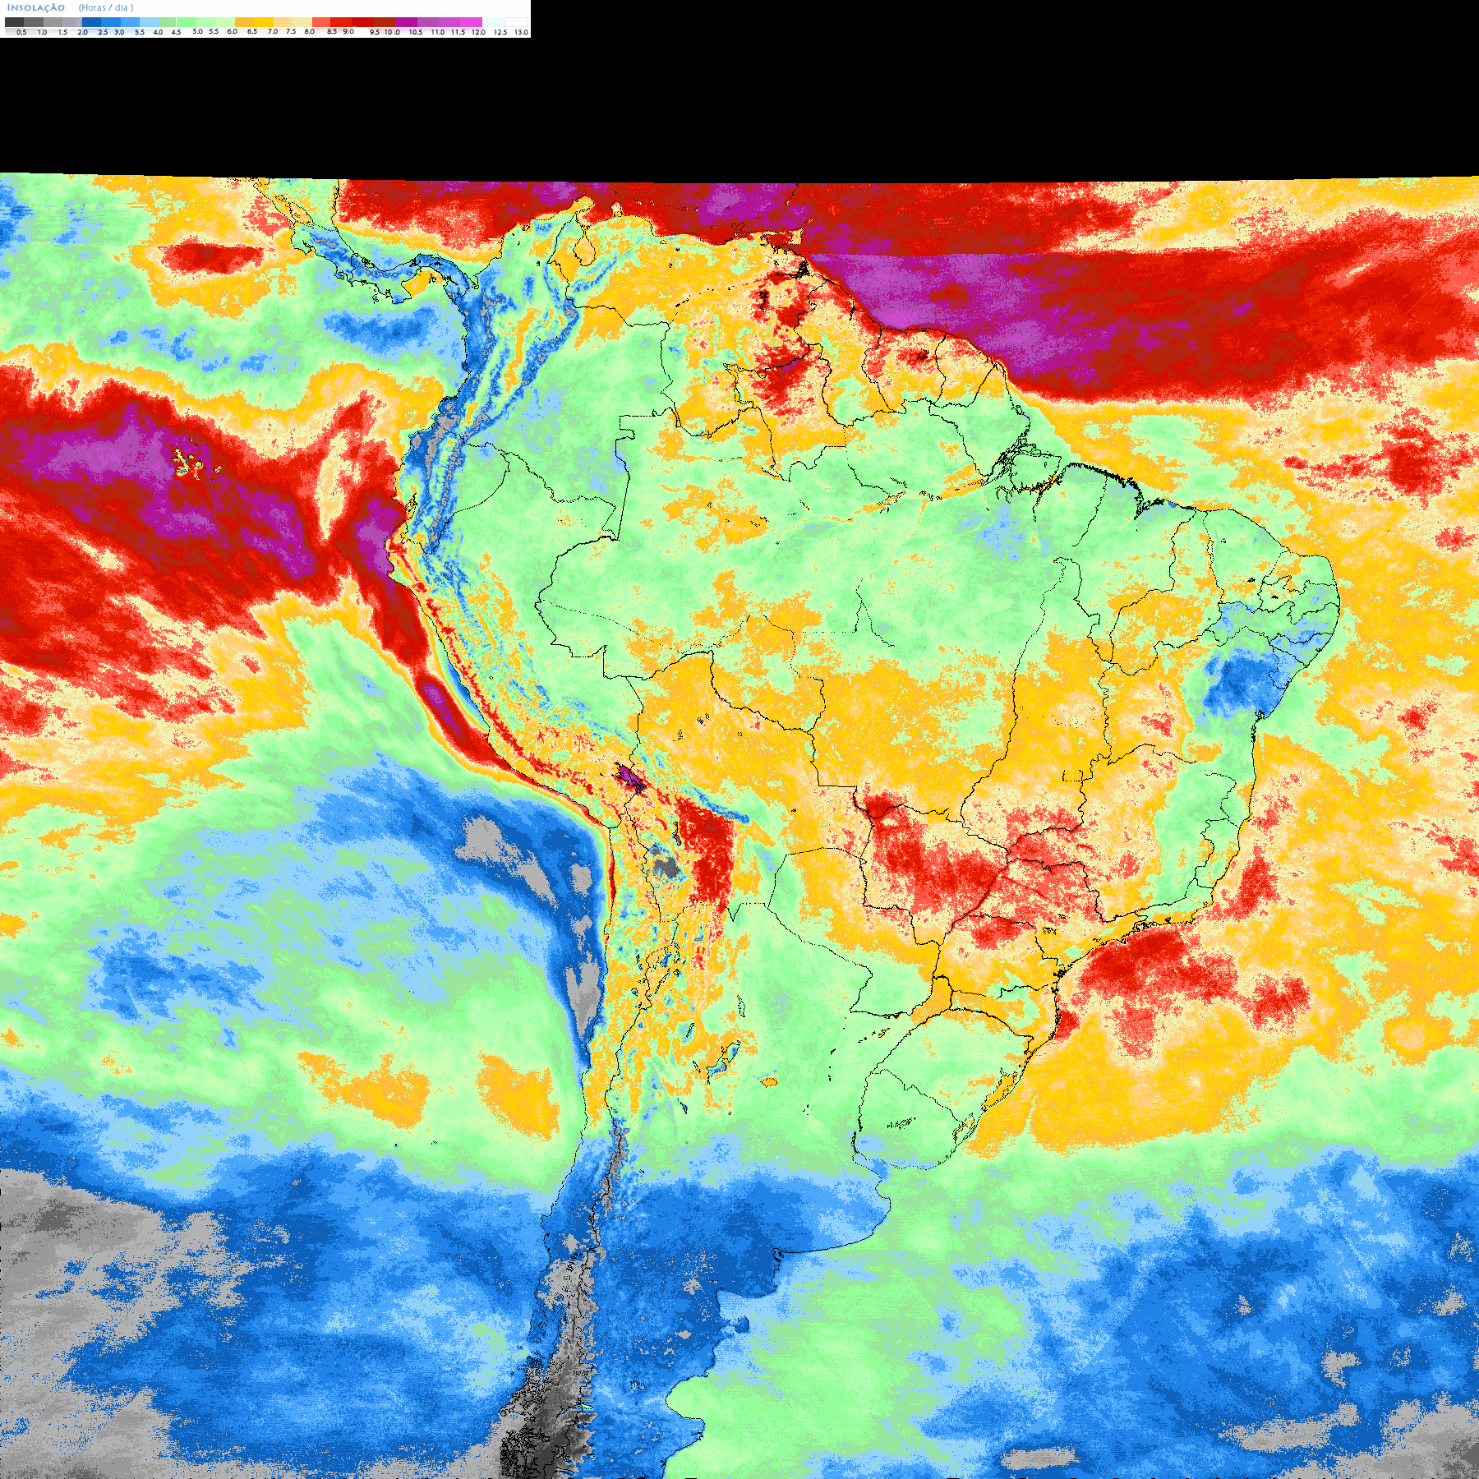Viewport: 1479px width, 1479px height.
Task: Click the 7.5 legend value label
Action: [291, 31]
